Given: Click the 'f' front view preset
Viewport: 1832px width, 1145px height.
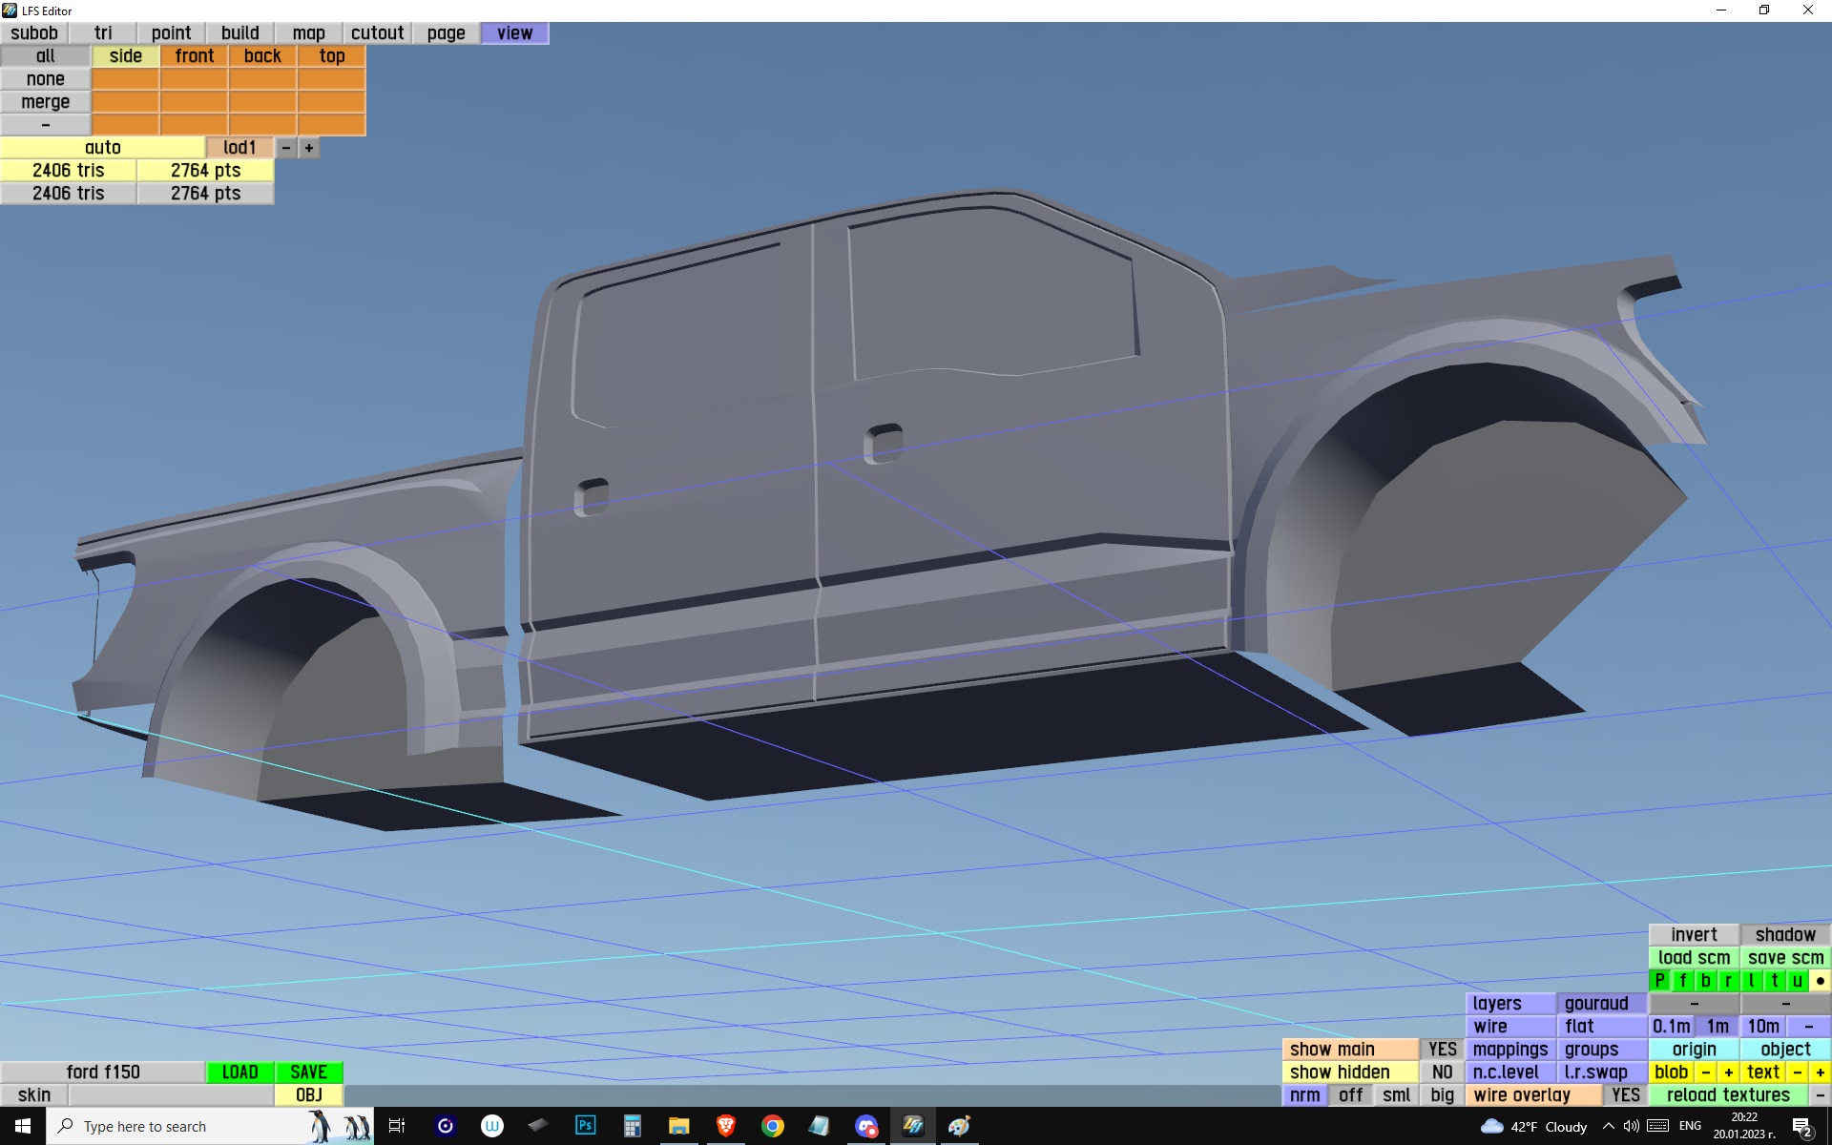Looking at the screenshot, I should tap(1682, 981).
